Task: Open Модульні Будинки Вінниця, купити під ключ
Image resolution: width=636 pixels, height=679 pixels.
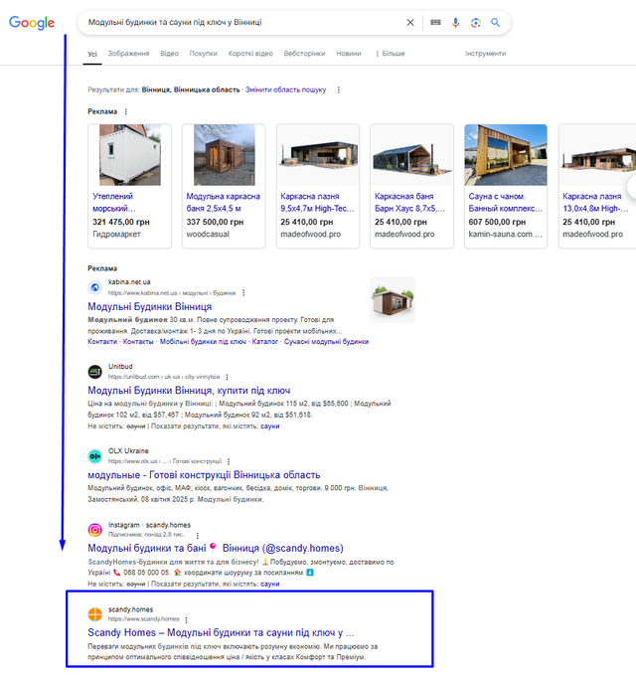Action: click(189, 391)
